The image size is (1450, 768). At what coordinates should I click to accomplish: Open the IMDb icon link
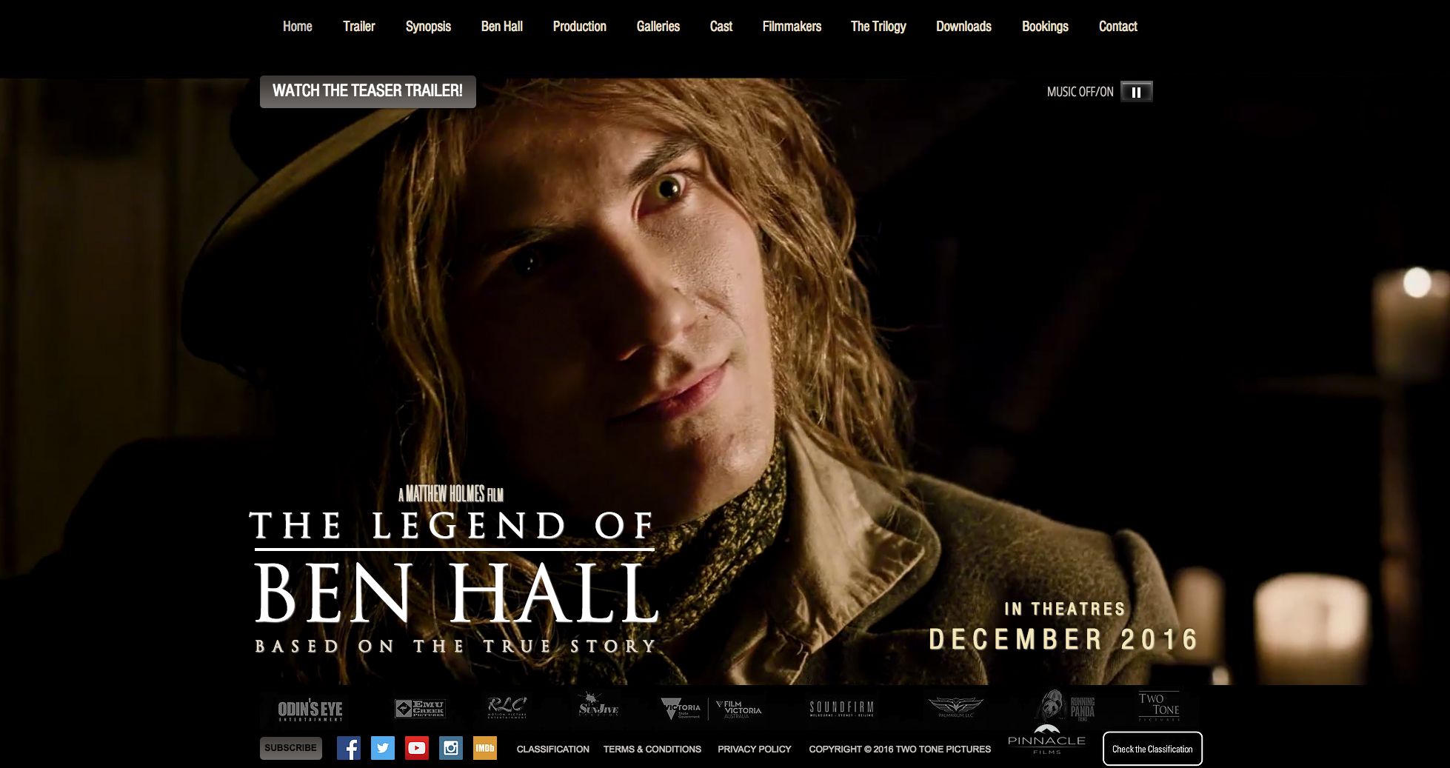[x=485, y=748]
